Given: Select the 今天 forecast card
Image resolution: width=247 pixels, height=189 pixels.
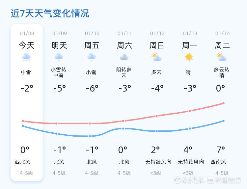Looking at the screenshot, I should pyautogui.click(x=27, y=102).
